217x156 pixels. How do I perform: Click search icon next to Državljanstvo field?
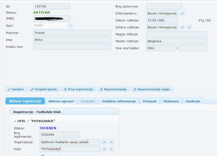(182, 14)
